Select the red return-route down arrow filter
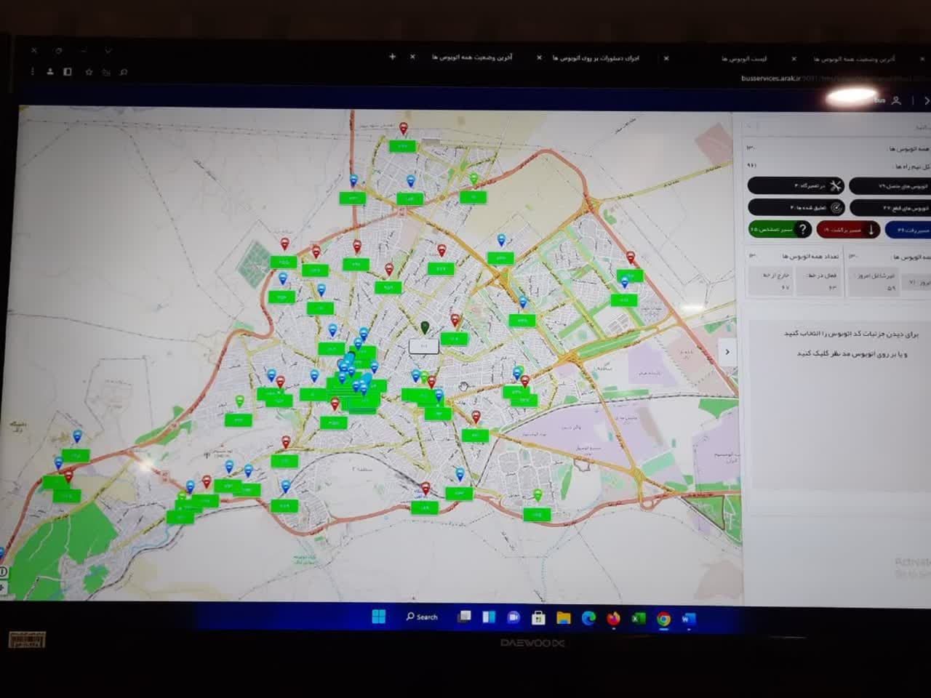Image resolution: width=931 pixels, height=698 pixels. 848,230
